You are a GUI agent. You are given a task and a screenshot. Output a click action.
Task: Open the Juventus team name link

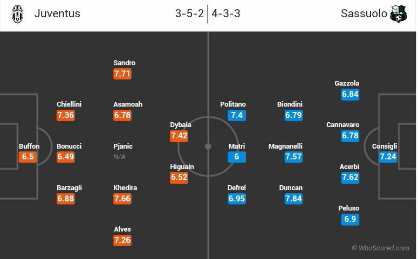[57, 14]
